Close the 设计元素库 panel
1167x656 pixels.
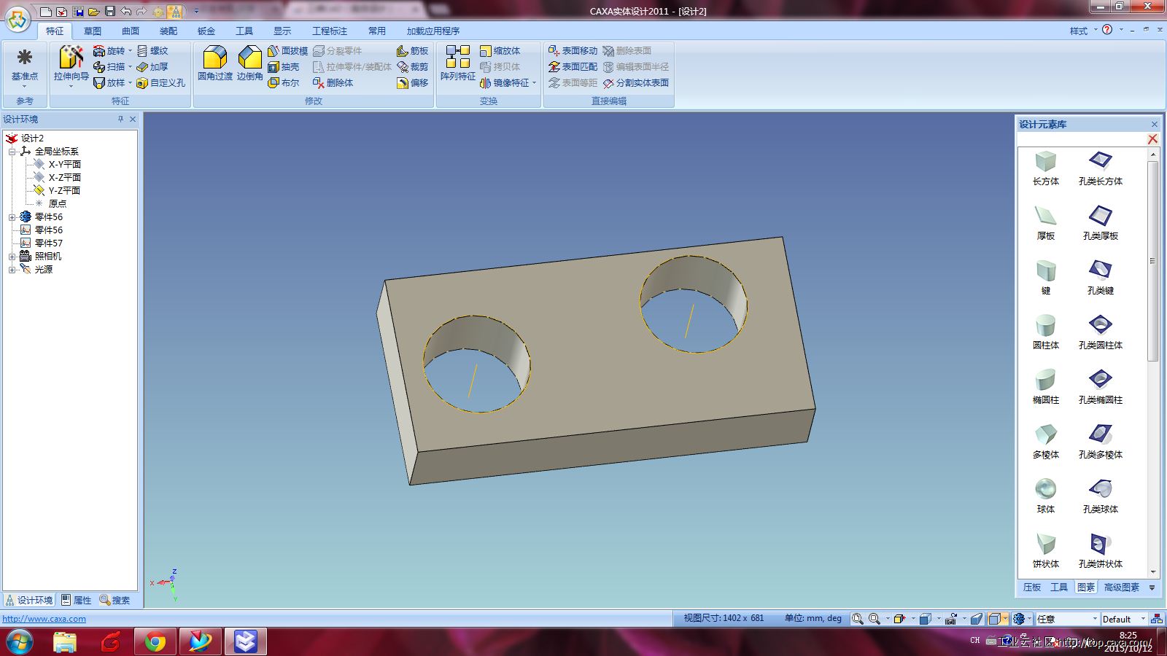point(1154,124)
